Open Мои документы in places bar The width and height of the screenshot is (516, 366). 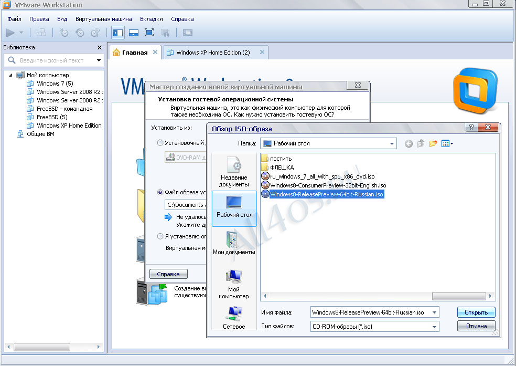coord(234,243)
